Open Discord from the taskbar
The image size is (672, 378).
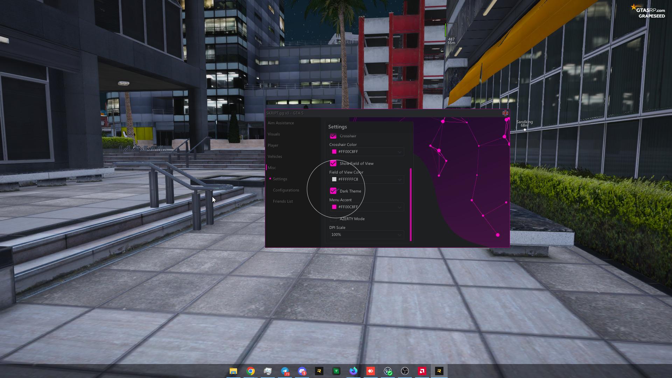[x=302, y=371]
